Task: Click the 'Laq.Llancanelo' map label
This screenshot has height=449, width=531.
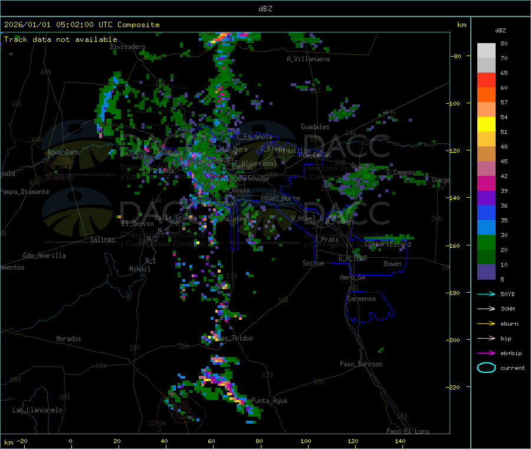Action: point(37,410)
